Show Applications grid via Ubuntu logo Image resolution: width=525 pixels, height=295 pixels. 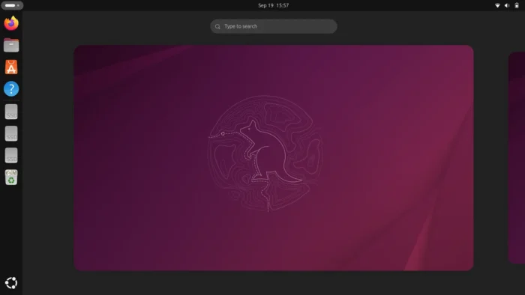pyautogui.click(x=11, y=283)
